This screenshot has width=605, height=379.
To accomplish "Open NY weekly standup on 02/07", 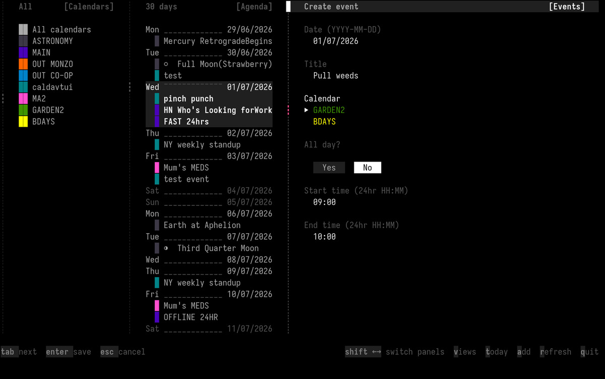I will tap(202, 145).
